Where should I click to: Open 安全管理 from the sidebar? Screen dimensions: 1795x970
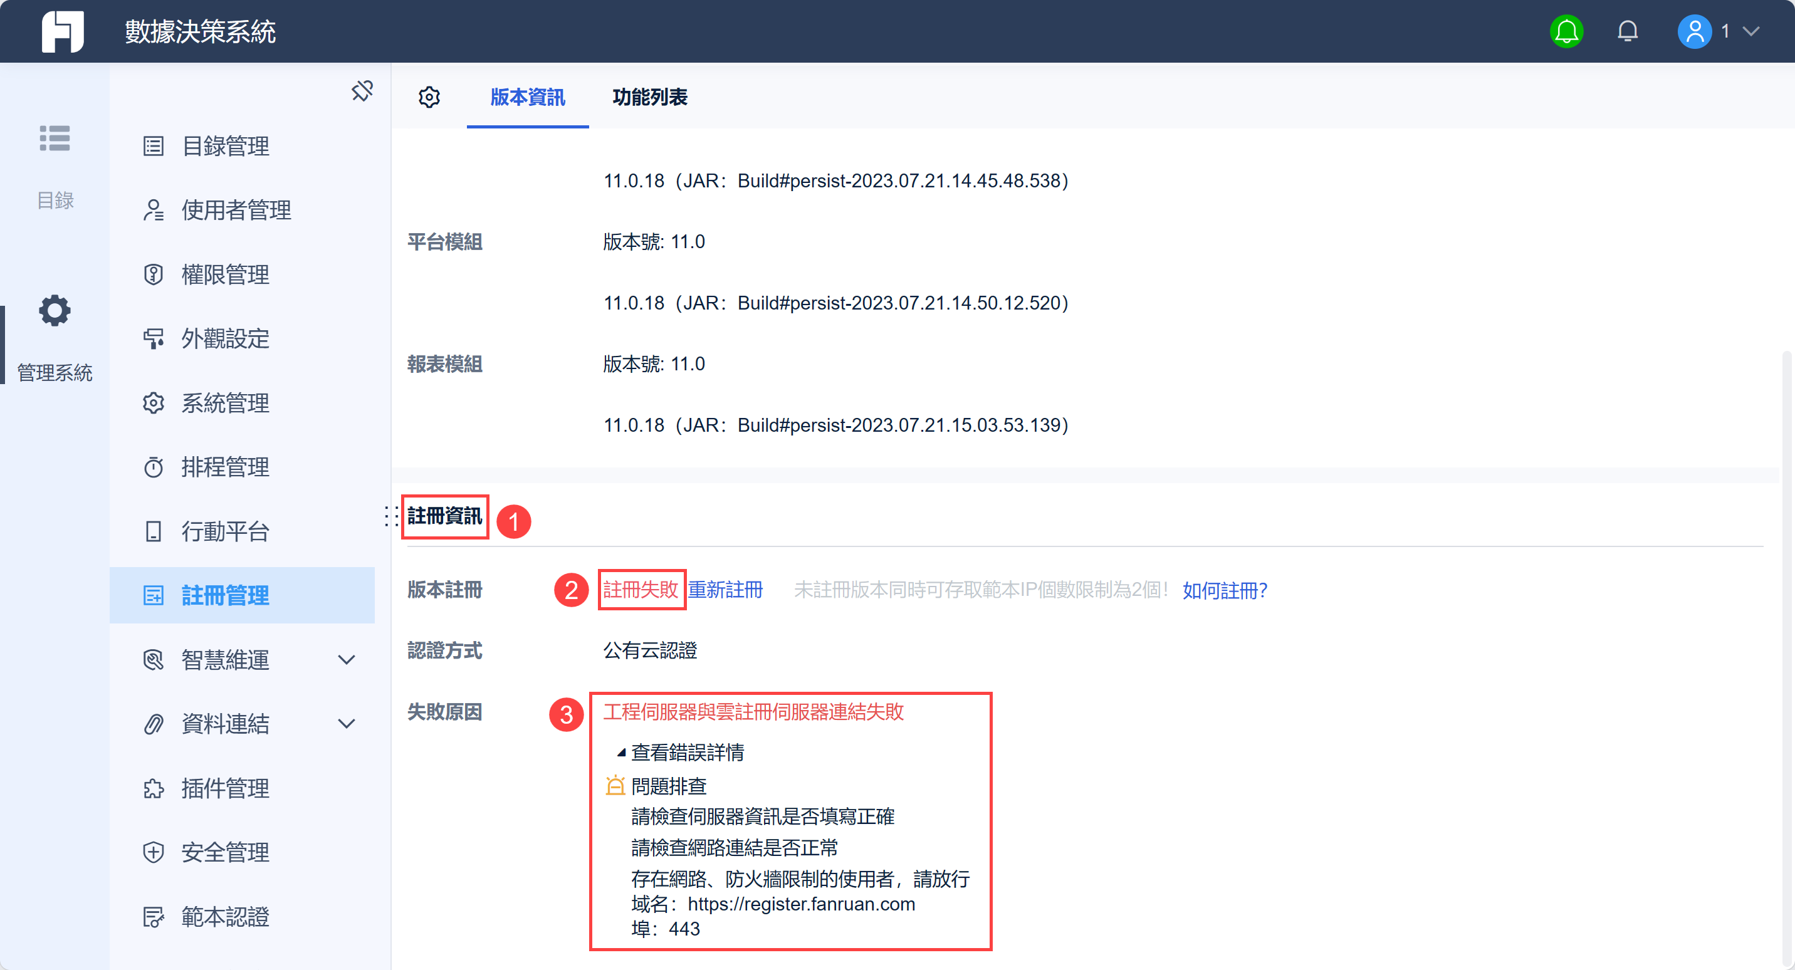224,852
